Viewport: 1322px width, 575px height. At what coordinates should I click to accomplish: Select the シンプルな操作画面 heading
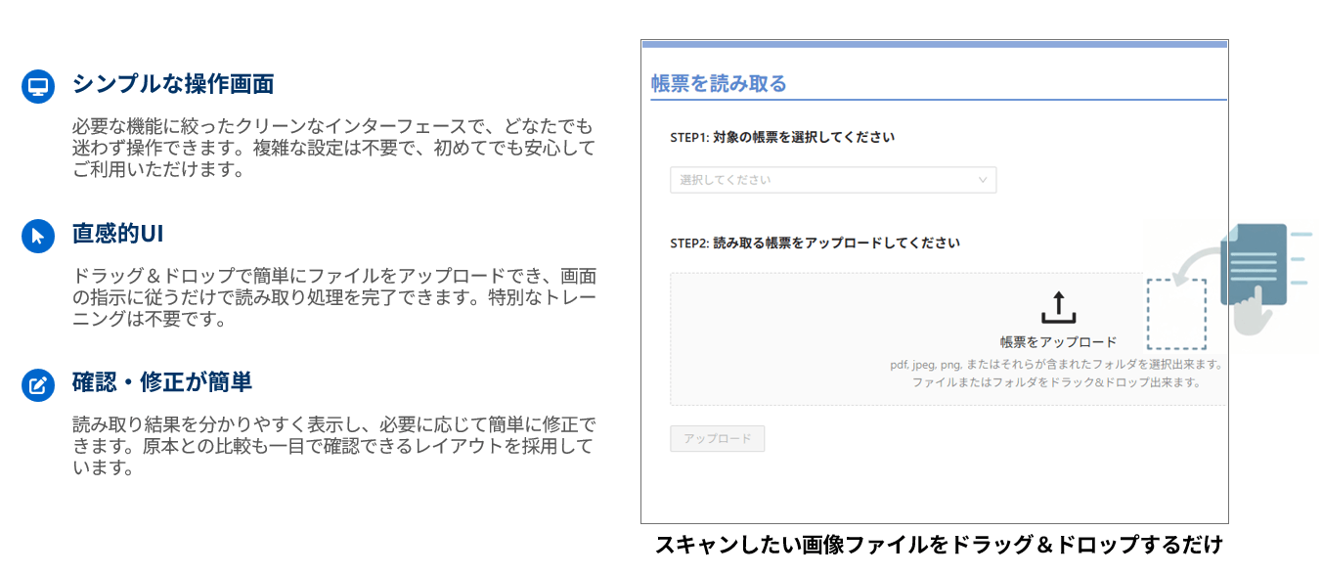(173, 84)
